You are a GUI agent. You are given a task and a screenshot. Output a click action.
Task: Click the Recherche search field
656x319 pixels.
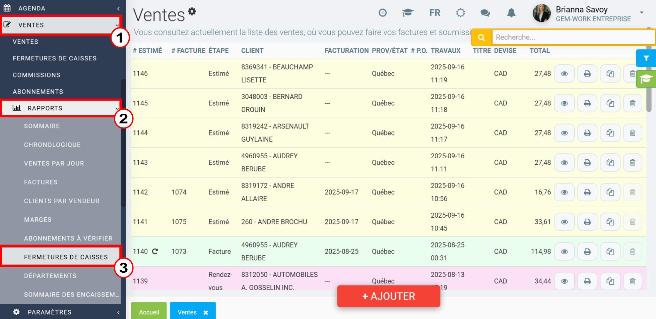pos(573,37)
